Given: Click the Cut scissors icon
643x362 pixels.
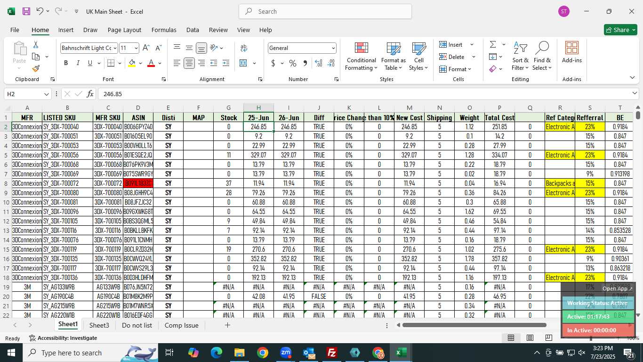Looking at the screenshot, I should pyautogui.click(x=36, y=45).
